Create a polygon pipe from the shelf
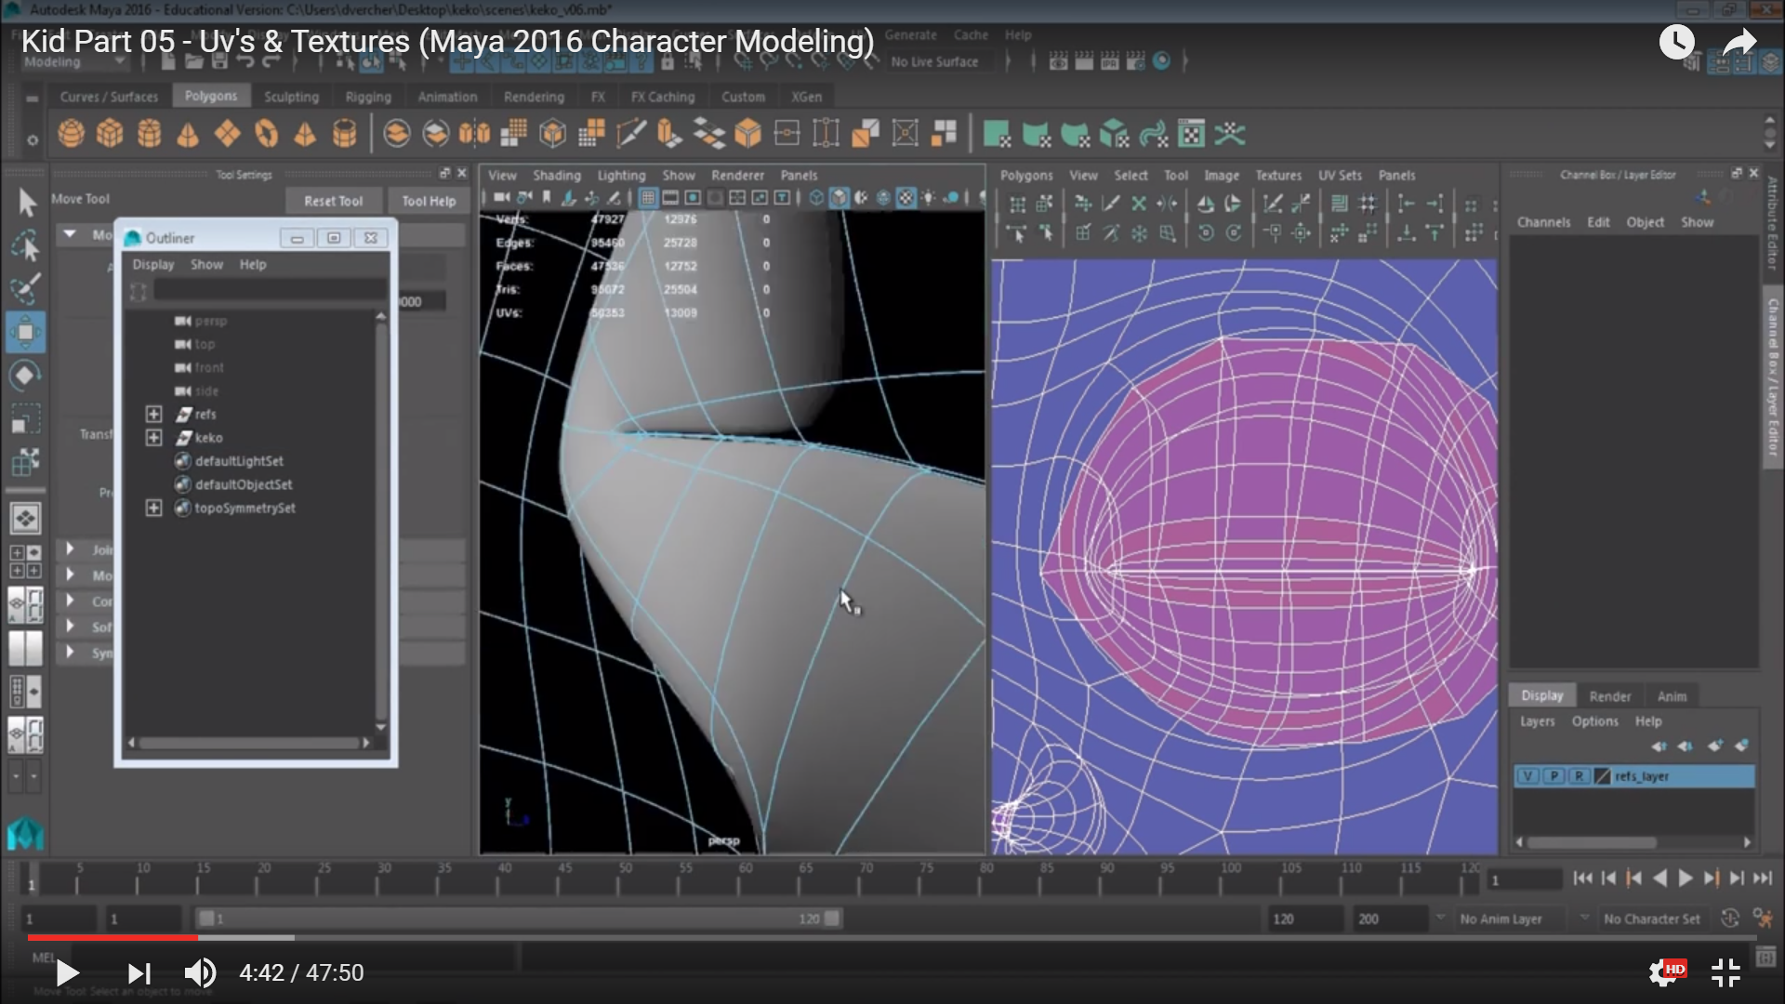Viewport: 1785px width, 1004px height. [345, 134]
